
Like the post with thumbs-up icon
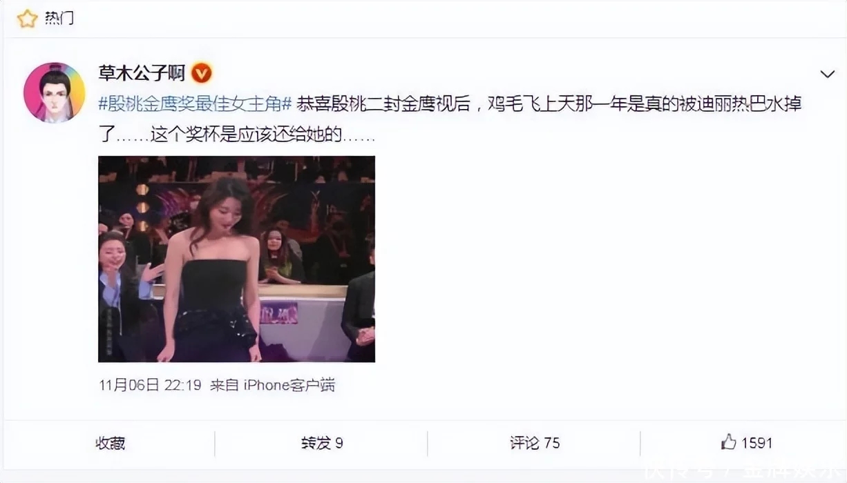728,442
